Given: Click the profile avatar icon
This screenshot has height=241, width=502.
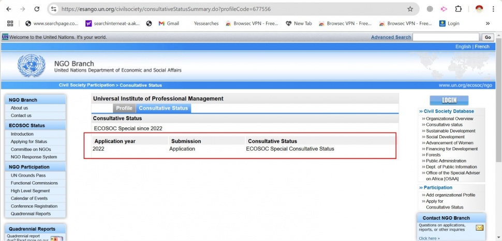Looking at the screenshot, I should pyautogui.click(x=479, y=9).
